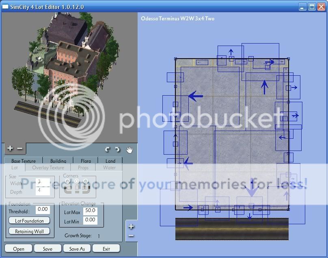Zoom in the lot plan view
328x258 pixels.
click(x=131, y=227)
